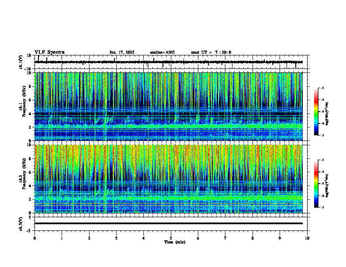The width and height of the screenshot is (346, 267).
Task: Click tick label "2" on the time axis
Action: pyautogui.click(x=89, y=238)
